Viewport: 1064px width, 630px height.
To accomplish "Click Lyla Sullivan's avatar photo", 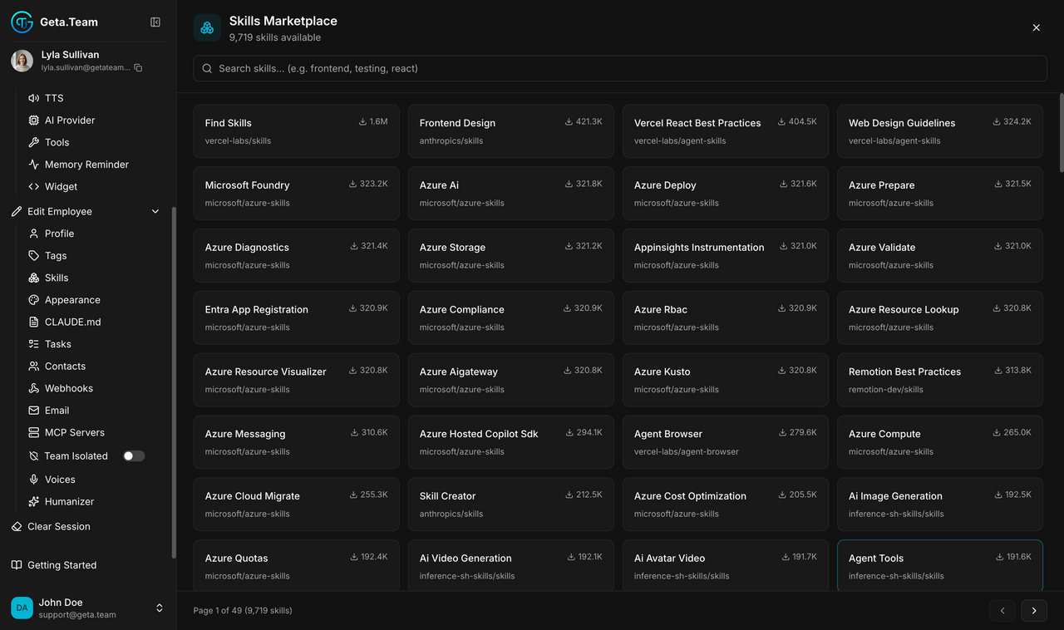I will [x=22, y=61].
